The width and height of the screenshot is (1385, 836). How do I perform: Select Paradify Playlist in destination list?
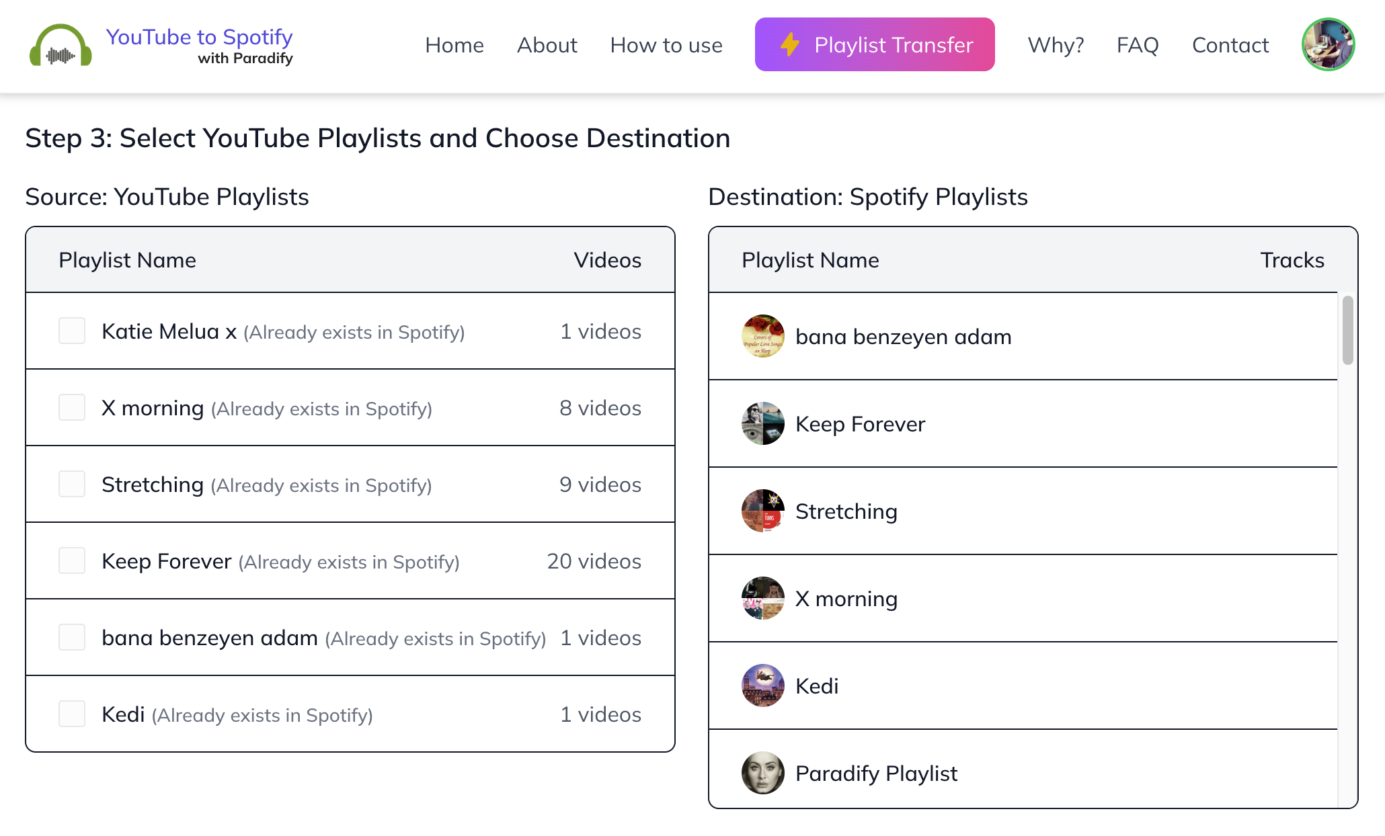(x=1023, y=769)
